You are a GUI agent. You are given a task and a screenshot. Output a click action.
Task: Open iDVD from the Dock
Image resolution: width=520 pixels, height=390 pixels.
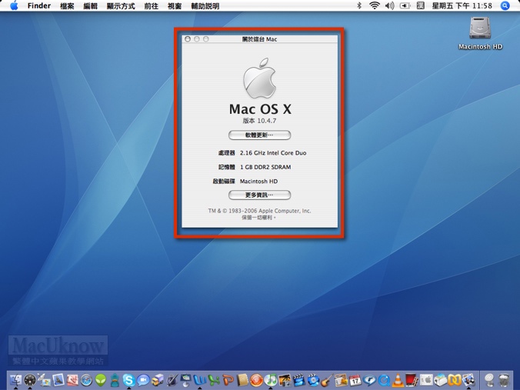pyautogui.click(x=313, y=380)
